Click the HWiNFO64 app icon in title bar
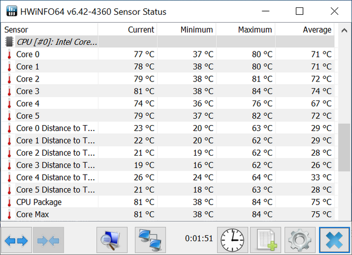The image size is (352, 255). click(x=12, y=11)
